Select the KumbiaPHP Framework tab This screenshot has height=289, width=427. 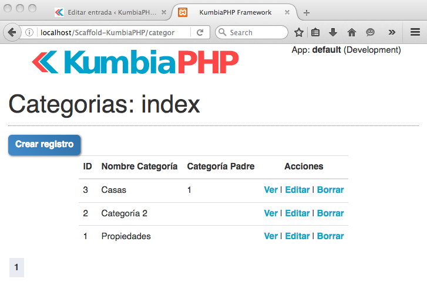(235, 12)
